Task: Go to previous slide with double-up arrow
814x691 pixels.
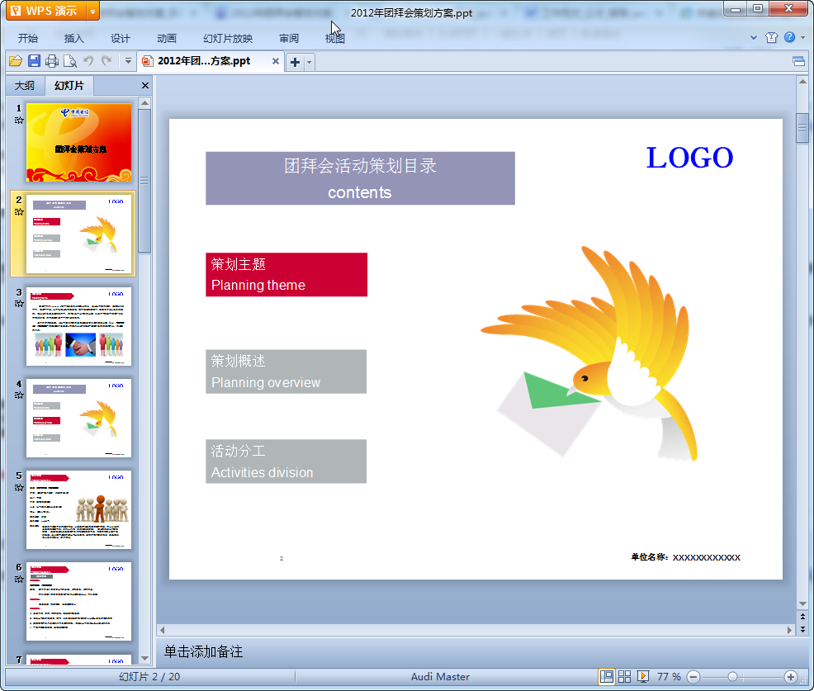Action: tap(802, 617)
